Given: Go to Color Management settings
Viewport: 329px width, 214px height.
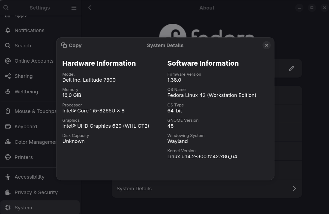Looking at the screenshot, I should [35, 142].
